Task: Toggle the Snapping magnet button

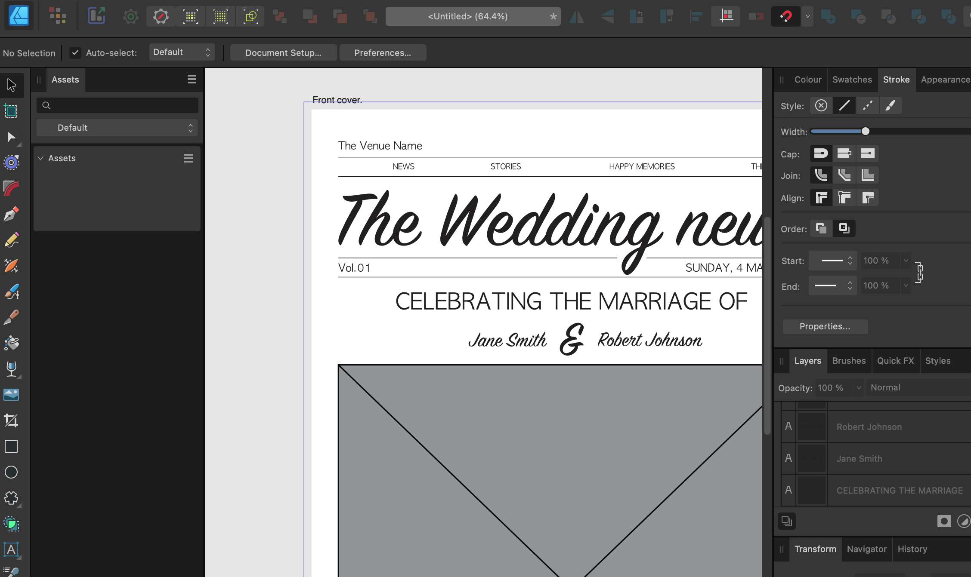Action: coord(786,16)
